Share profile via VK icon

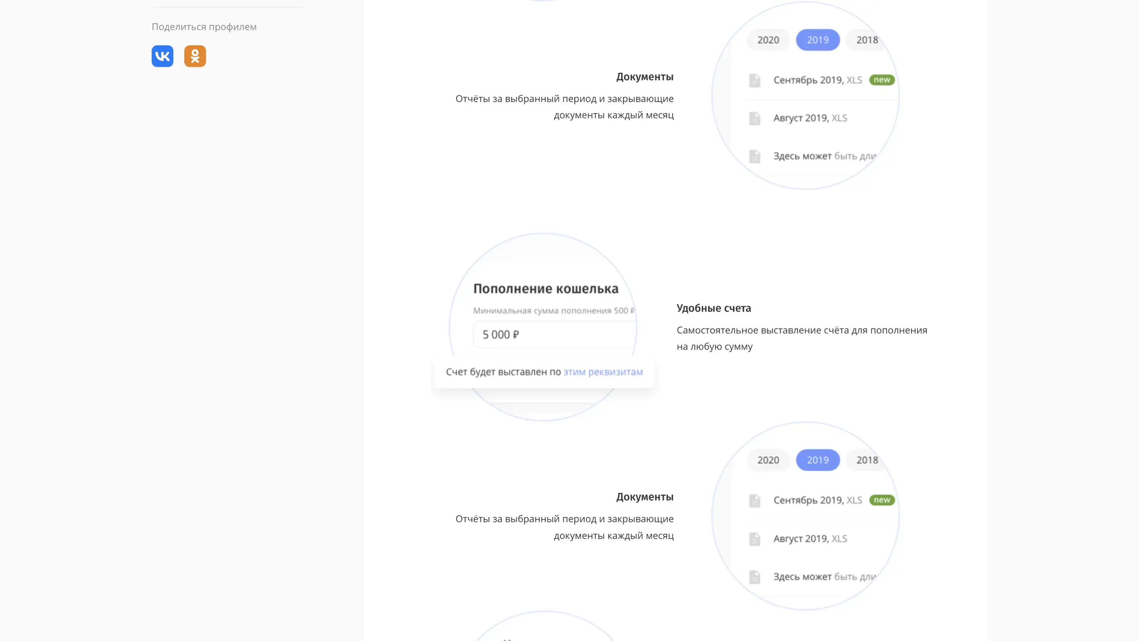pos(162,56)
